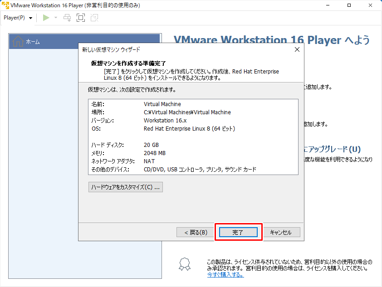382x287 pixels.
Task: Click the license ribbon badge icon
Action: pos(183,264)
